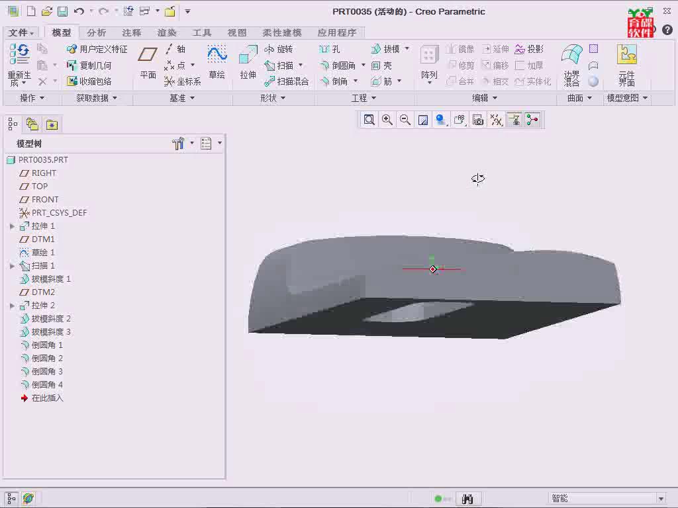Click the 旋转 (Revolve) tool
The image size is (678, 508).
click(x=279, y=49)
